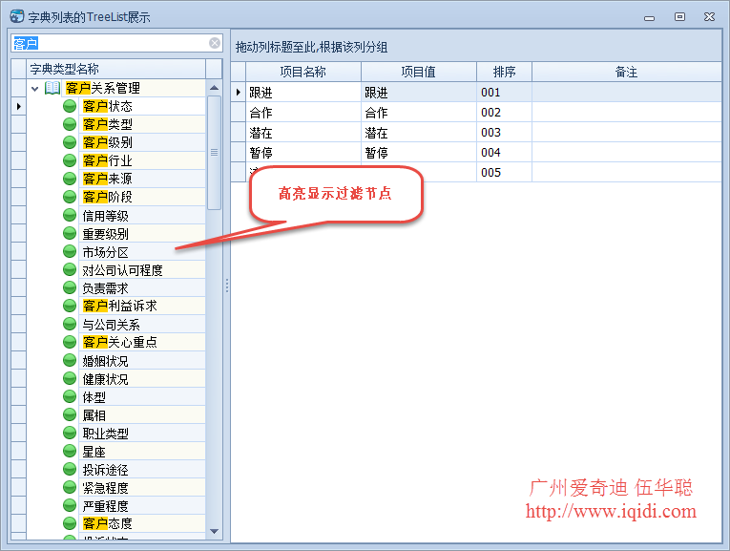Click the 合作 cell in 项目值 column

tap(419, 113)
